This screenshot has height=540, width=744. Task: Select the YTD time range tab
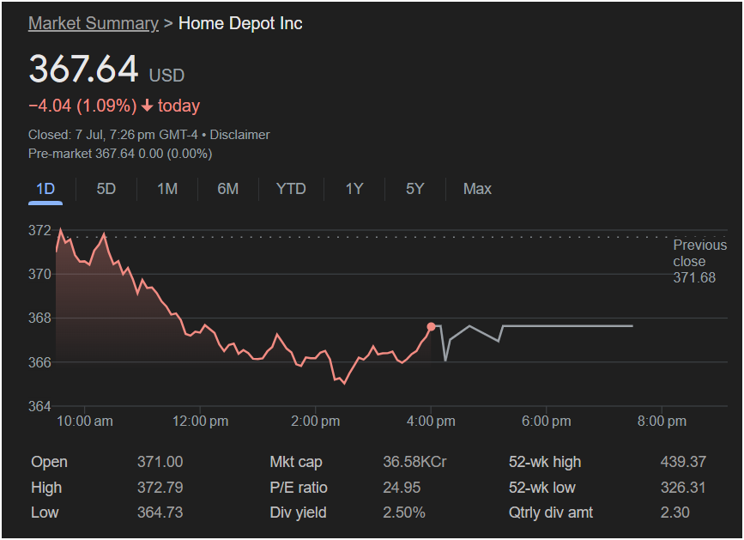coord(291,189)
